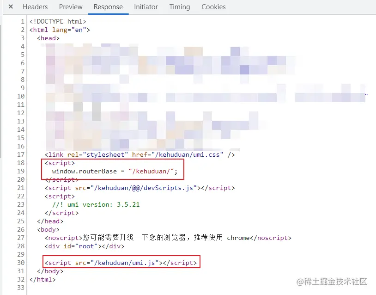Click the opening body tag
This screenshot has width=376, height=295.
(x=48, y=230)
